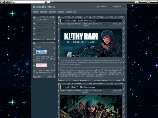Adjust the music player volume slider knob
Viewport: 158px width, 118px height.
[x=148, y=2]
